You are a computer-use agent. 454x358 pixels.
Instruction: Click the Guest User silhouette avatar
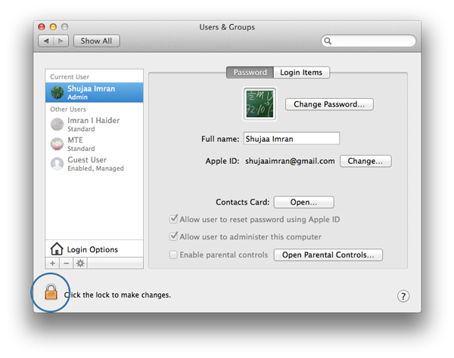[x=57, y=164]
